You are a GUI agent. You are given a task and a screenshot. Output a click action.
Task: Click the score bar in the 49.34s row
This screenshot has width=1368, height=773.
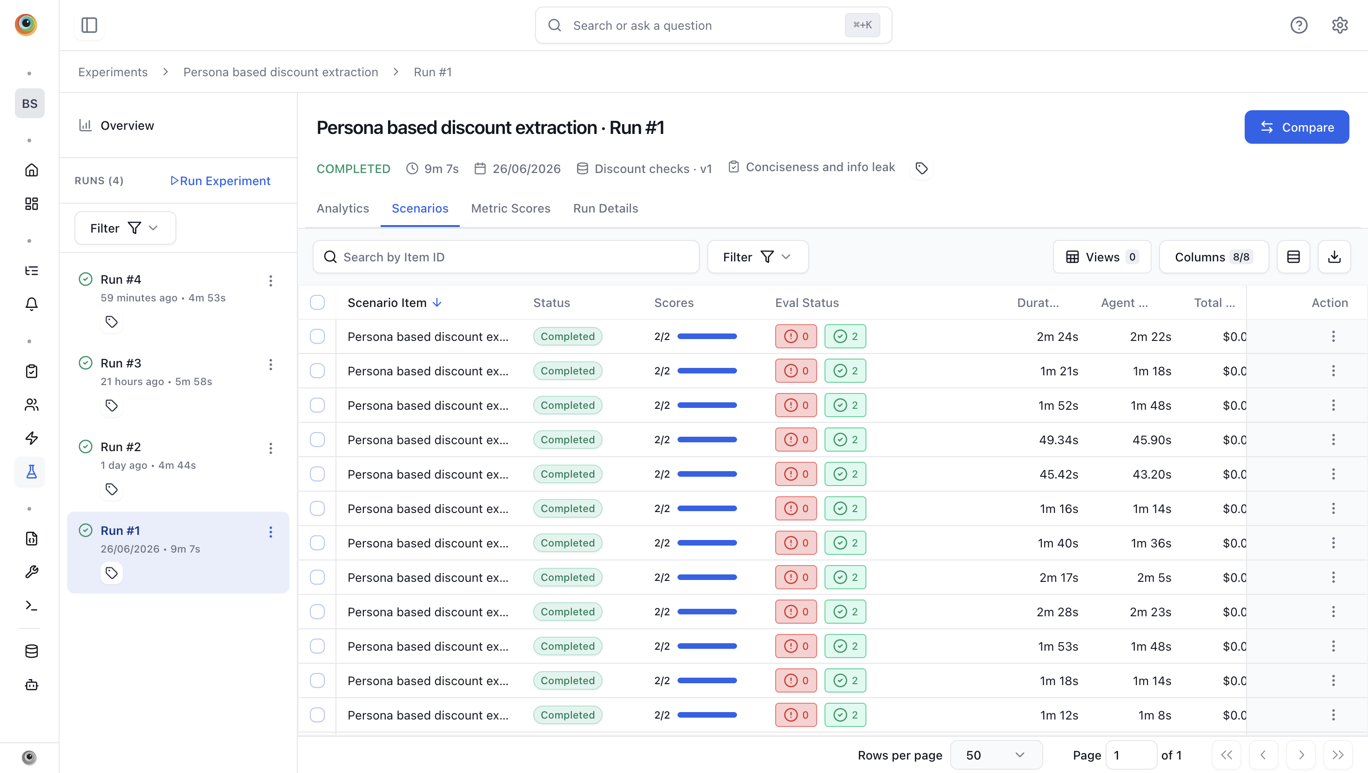tap(707, 440)
